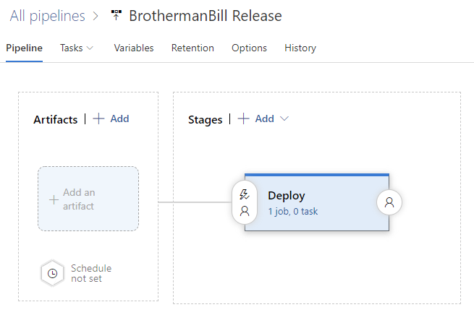
Task: Click plus icon in artifact placeholder
Action: point(54,199)
